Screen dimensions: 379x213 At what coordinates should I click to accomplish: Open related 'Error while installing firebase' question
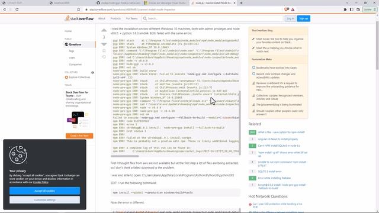point(274,178)
